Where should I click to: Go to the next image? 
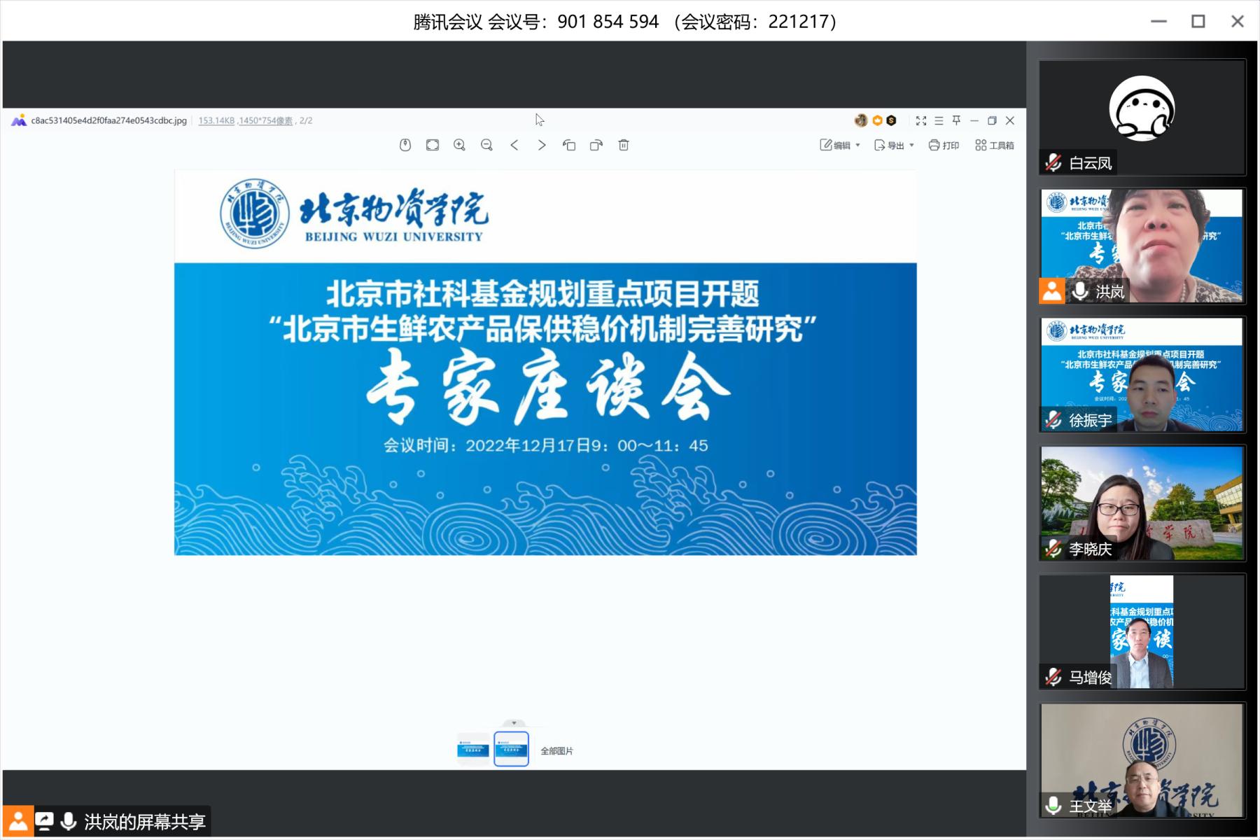coord(542,145)
